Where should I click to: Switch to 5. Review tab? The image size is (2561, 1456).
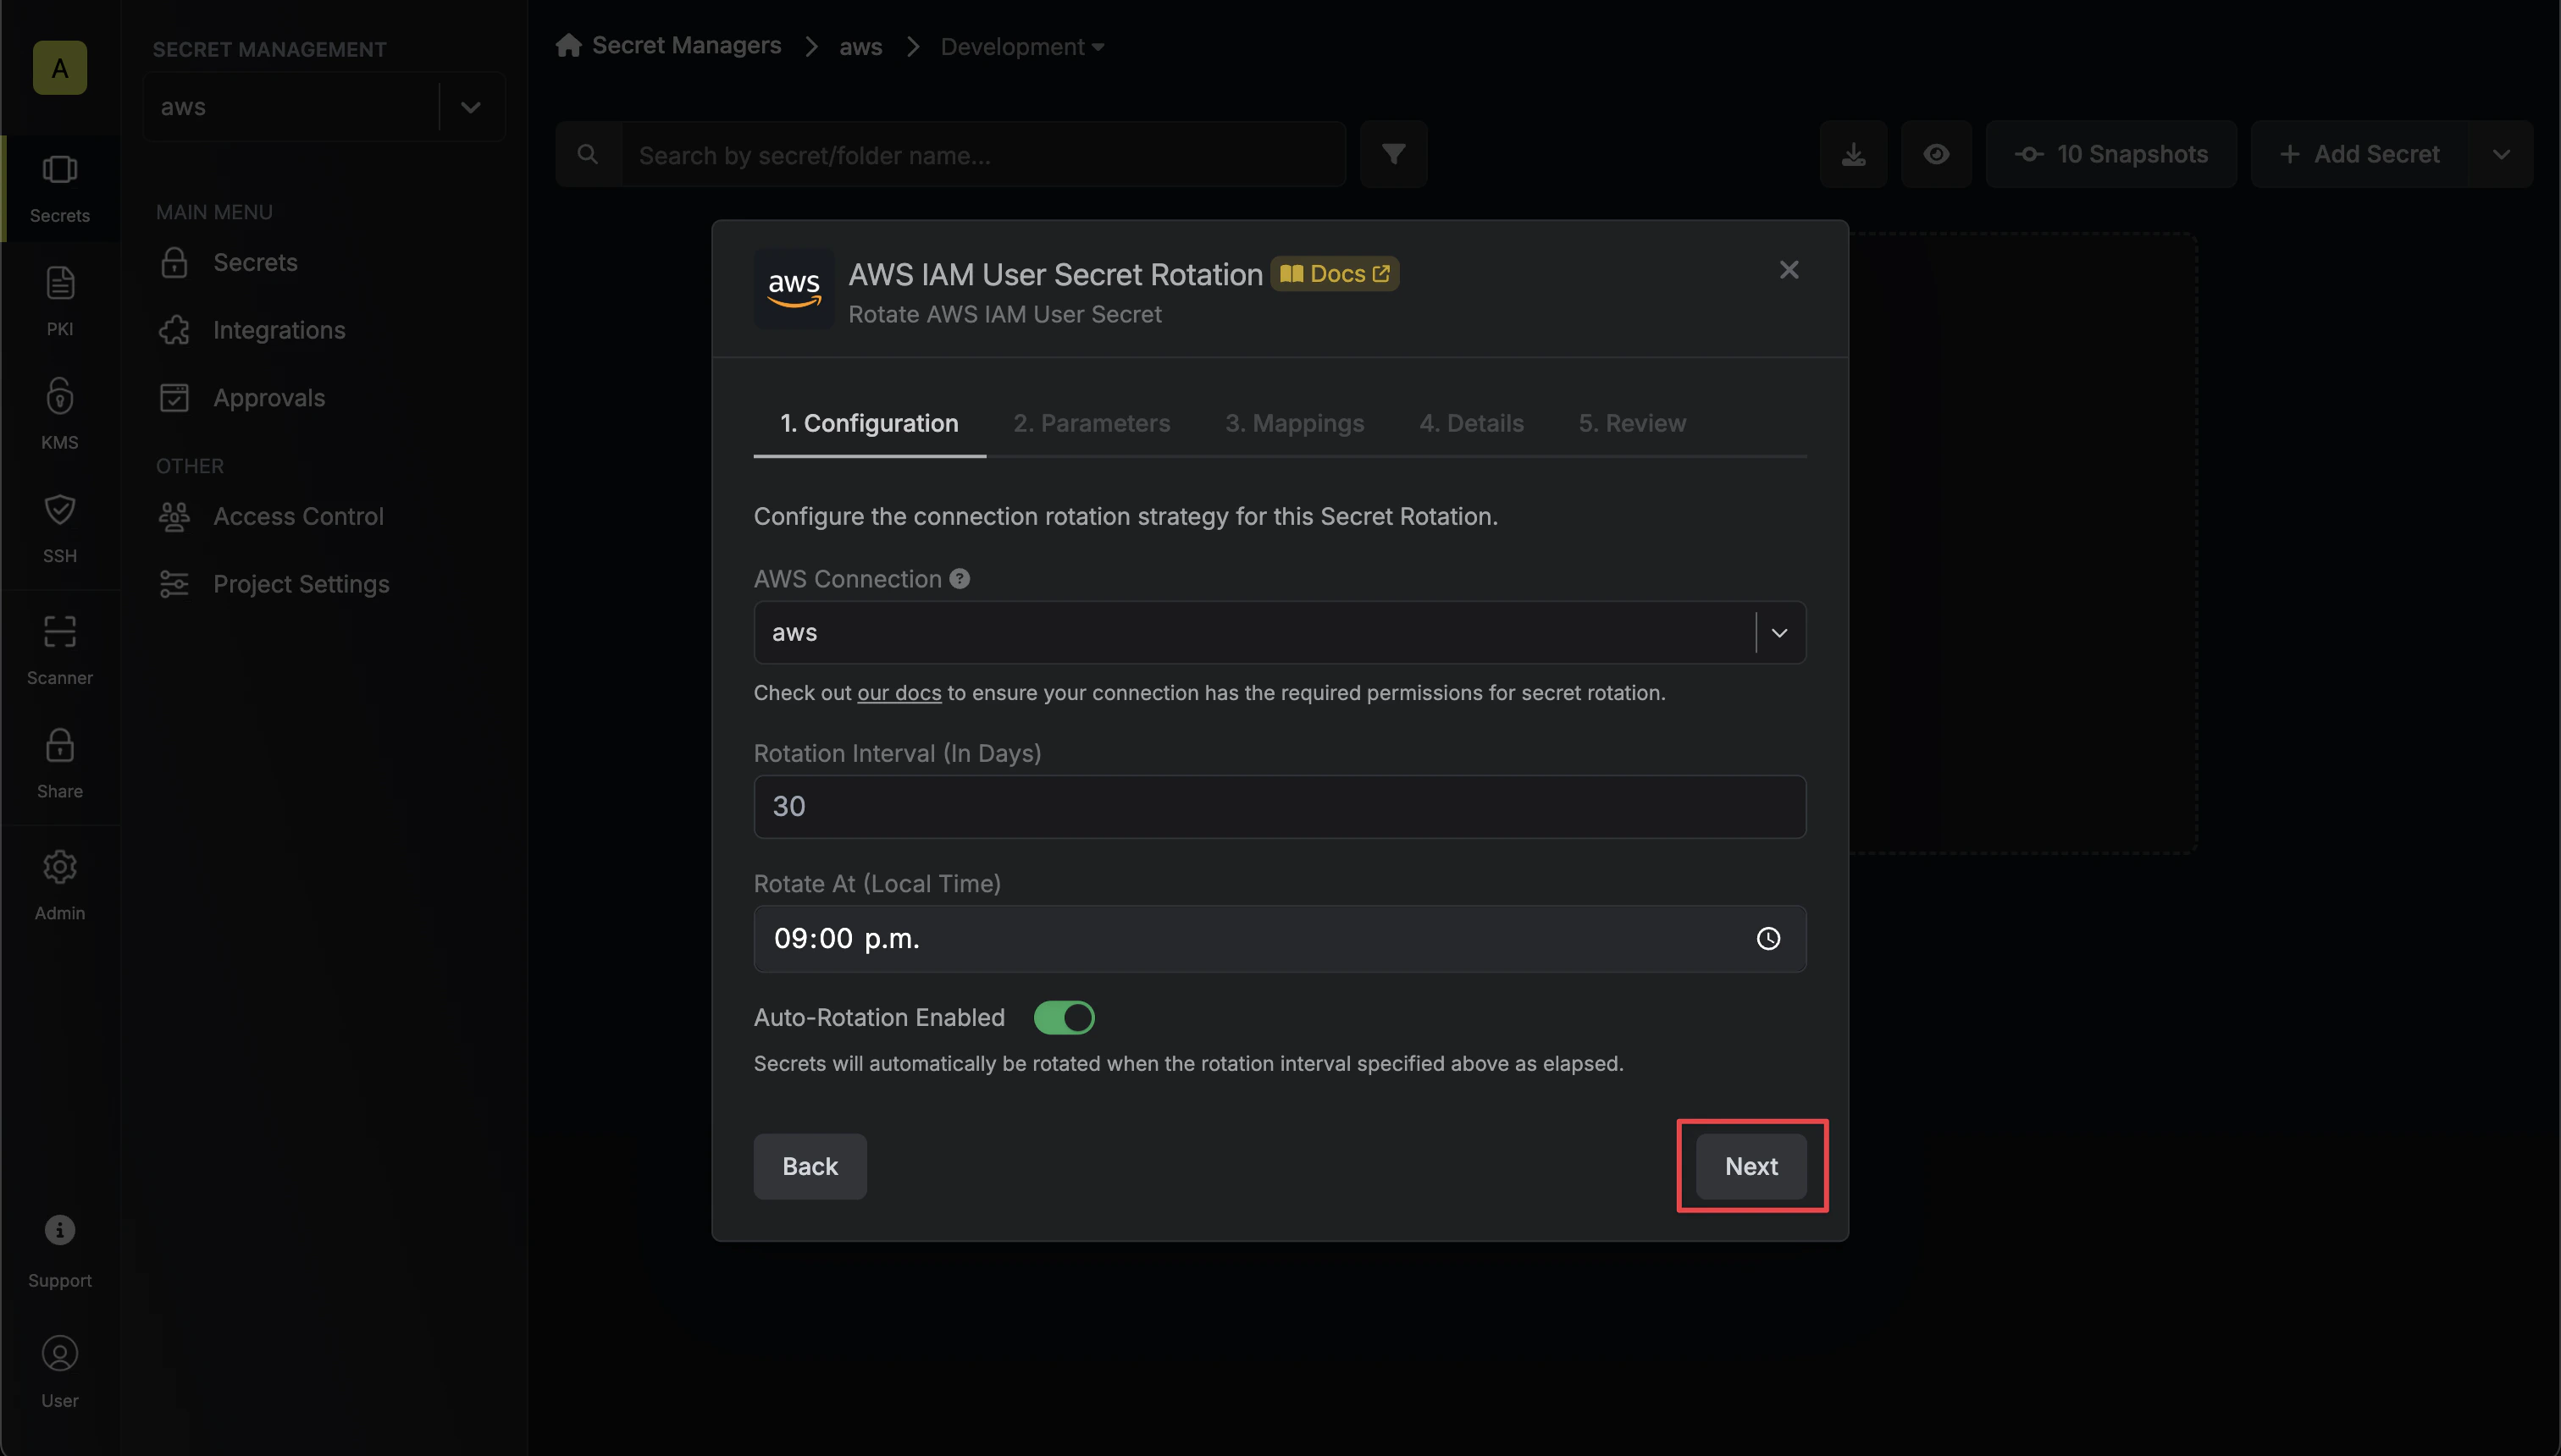click(1633, 423)
